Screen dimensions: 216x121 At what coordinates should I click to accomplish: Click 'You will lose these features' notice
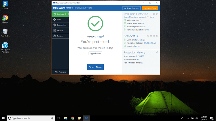139,17
